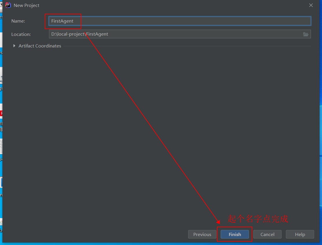This screenshot has height=245, width=322.
Task: Expand the Artifact Coordinates section
Action: coord(14,46)
